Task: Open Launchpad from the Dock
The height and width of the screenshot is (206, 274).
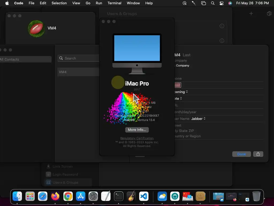Action: (x=30, y=196)
